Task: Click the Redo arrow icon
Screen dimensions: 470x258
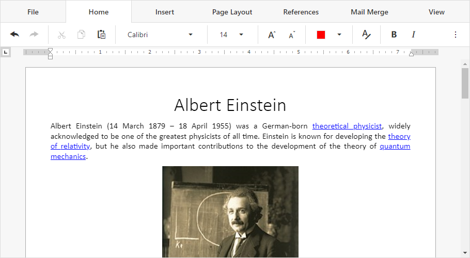Action: tap(34, 35)
